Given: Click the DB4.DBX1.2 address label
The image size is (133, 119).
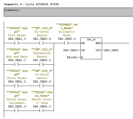Looking at the screenshot, I should tap(17, 82).
